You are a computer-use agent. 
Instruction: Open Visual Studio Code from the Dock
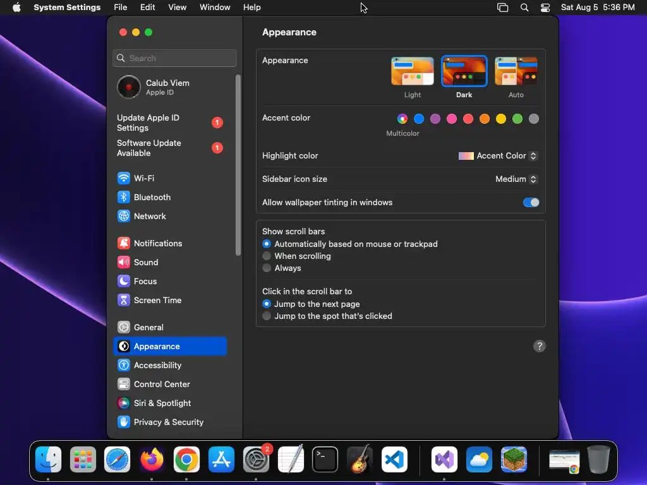(x=394, y=460)
